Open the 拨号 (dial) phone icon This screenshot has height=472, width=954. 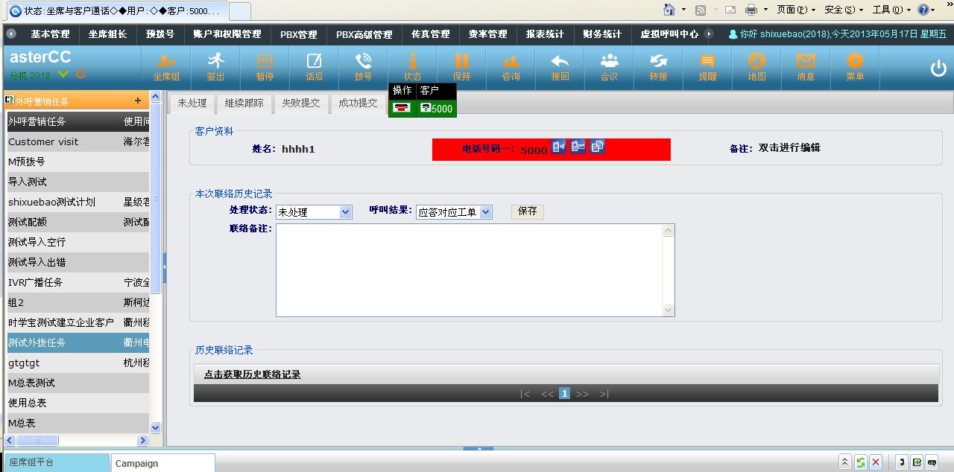pos(363,66)
